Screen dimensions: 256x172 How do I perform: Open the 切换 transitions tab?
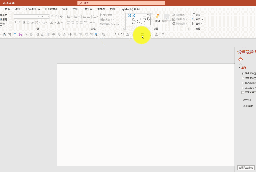coord(7,9)
